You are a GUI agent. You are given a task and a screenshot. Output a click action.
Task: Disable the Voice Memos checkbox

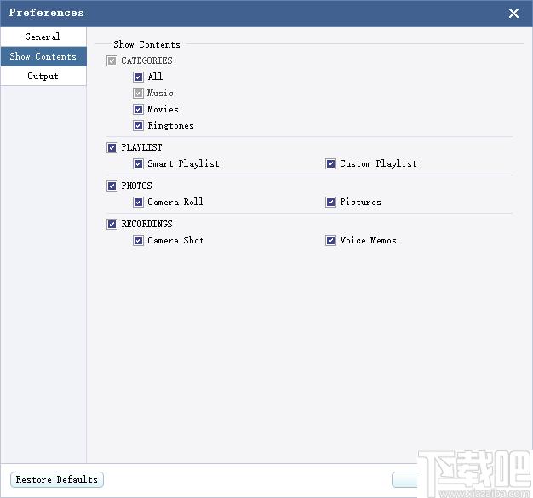330,241
